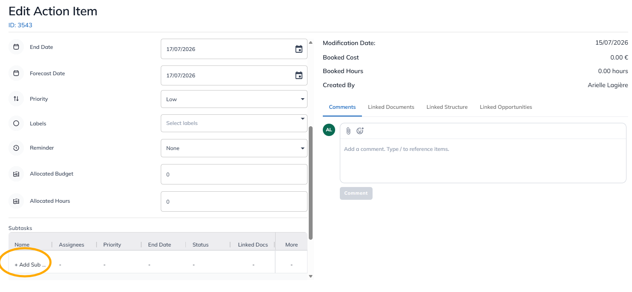Click the form's vertical scrollbar thumb
The image size is (632, 292).
[310, 183]
